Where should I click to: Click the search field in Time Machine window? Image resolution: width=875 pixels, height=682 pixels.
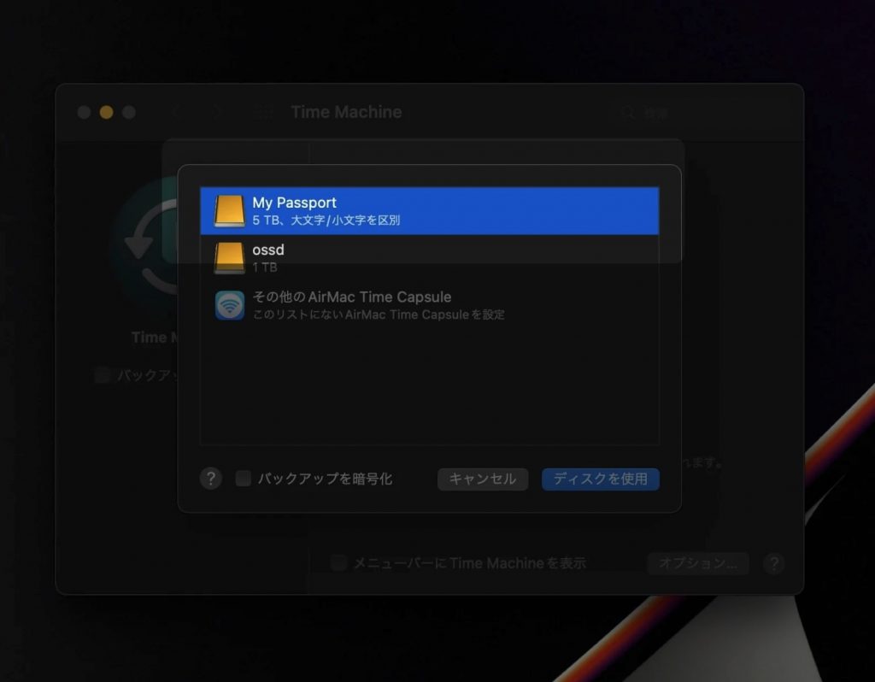click(x=701, y=113)
